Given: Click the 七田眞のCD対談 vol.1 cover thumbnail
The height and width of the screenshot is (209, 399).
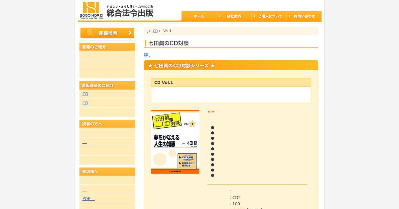Looking at the screenshot, I should pos(175,142).
